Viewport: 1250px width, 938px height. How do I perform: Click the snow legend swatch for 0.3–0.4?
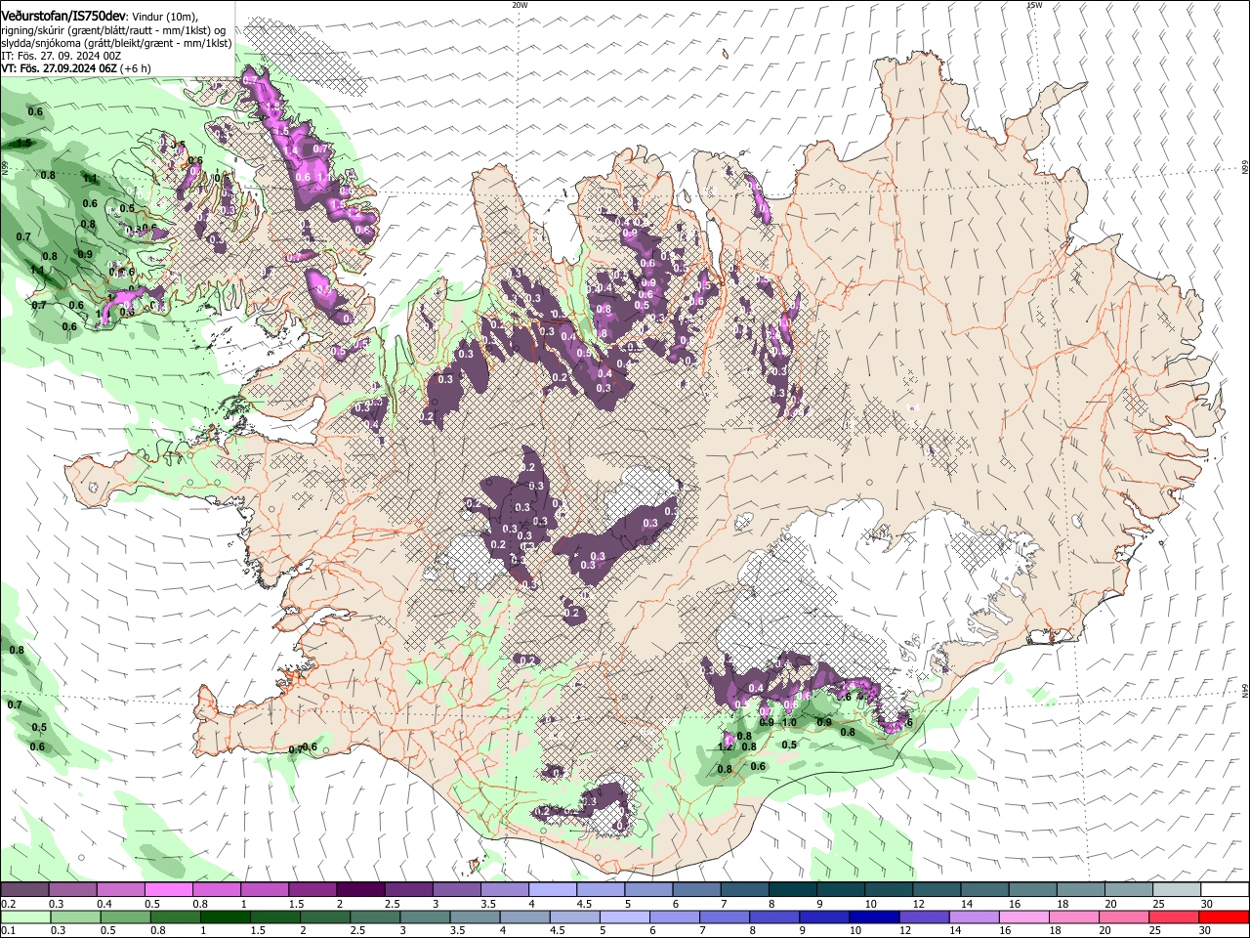pos(72,890)
